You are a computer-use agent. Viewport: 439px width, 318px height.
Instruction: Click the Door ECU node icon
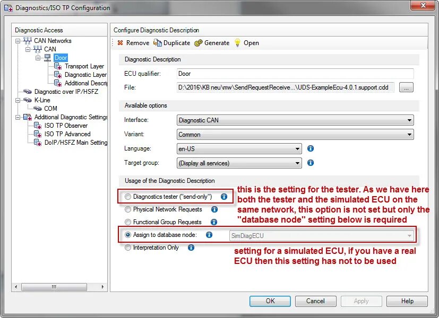pos(48,58)
